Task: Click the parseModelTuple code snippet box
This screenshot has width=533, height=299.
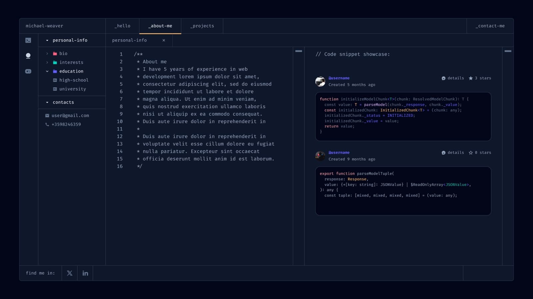Action: 403,191
